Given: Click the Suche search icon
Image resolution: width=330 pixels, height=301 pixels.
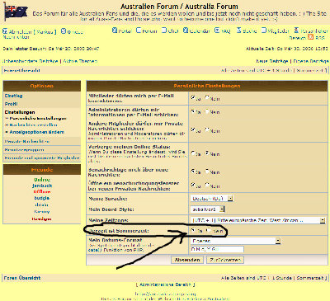Looking at the screenshot, I should click(x=239, y=31).
